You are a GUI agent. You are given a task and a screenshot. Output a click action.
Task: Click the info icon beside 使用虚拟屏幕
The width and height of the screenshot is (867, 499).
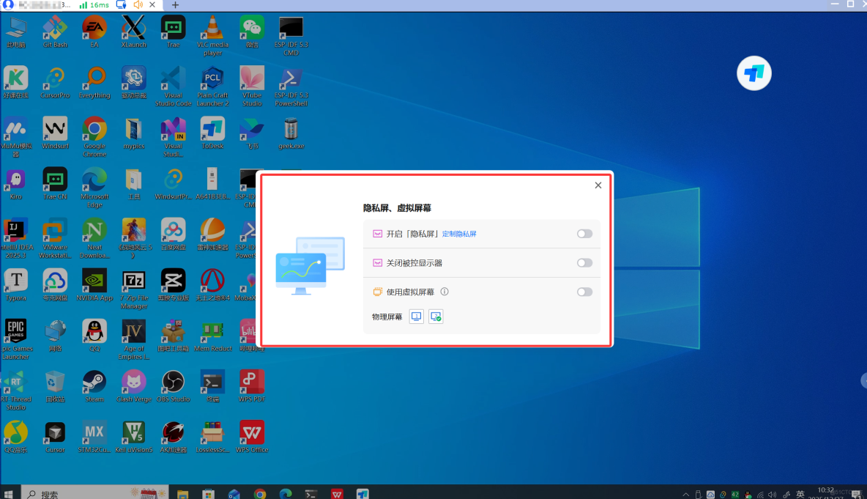[444, 292]
